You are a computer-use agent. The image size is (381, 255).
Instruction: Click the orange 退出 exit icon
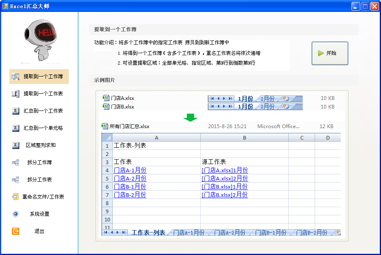[16, 231]
